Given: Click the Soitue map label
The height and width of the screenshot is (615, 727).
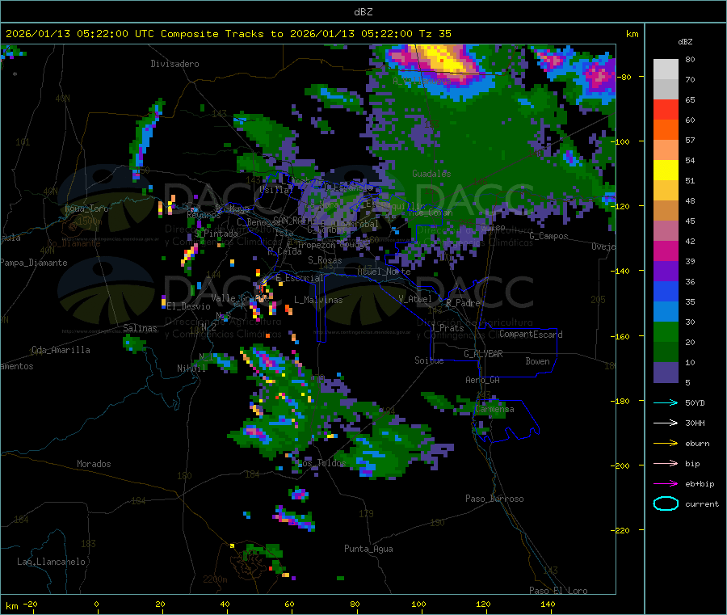Looking at the screenshot, I should (x=429, y=360).
